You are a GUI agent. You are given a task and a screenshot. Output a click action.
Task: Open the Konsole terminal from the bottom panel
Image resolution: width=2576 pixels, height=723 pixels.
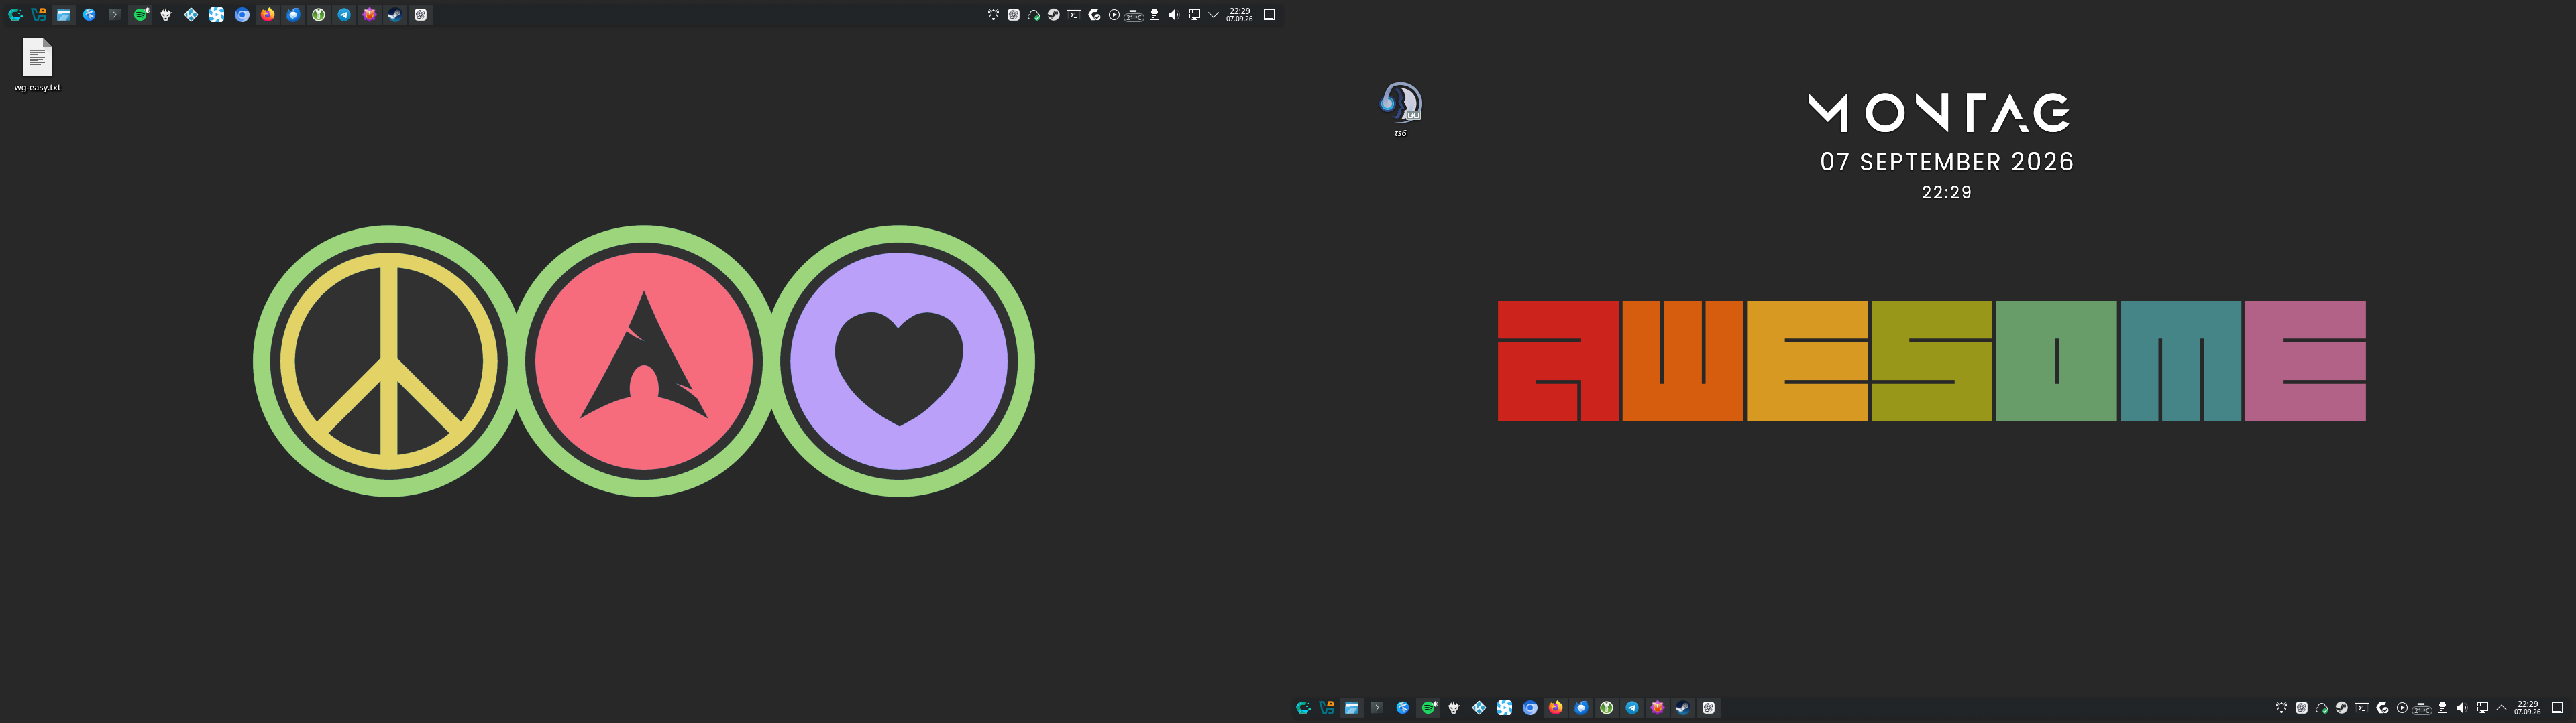pyautogui.click(x=1378, y=708)
